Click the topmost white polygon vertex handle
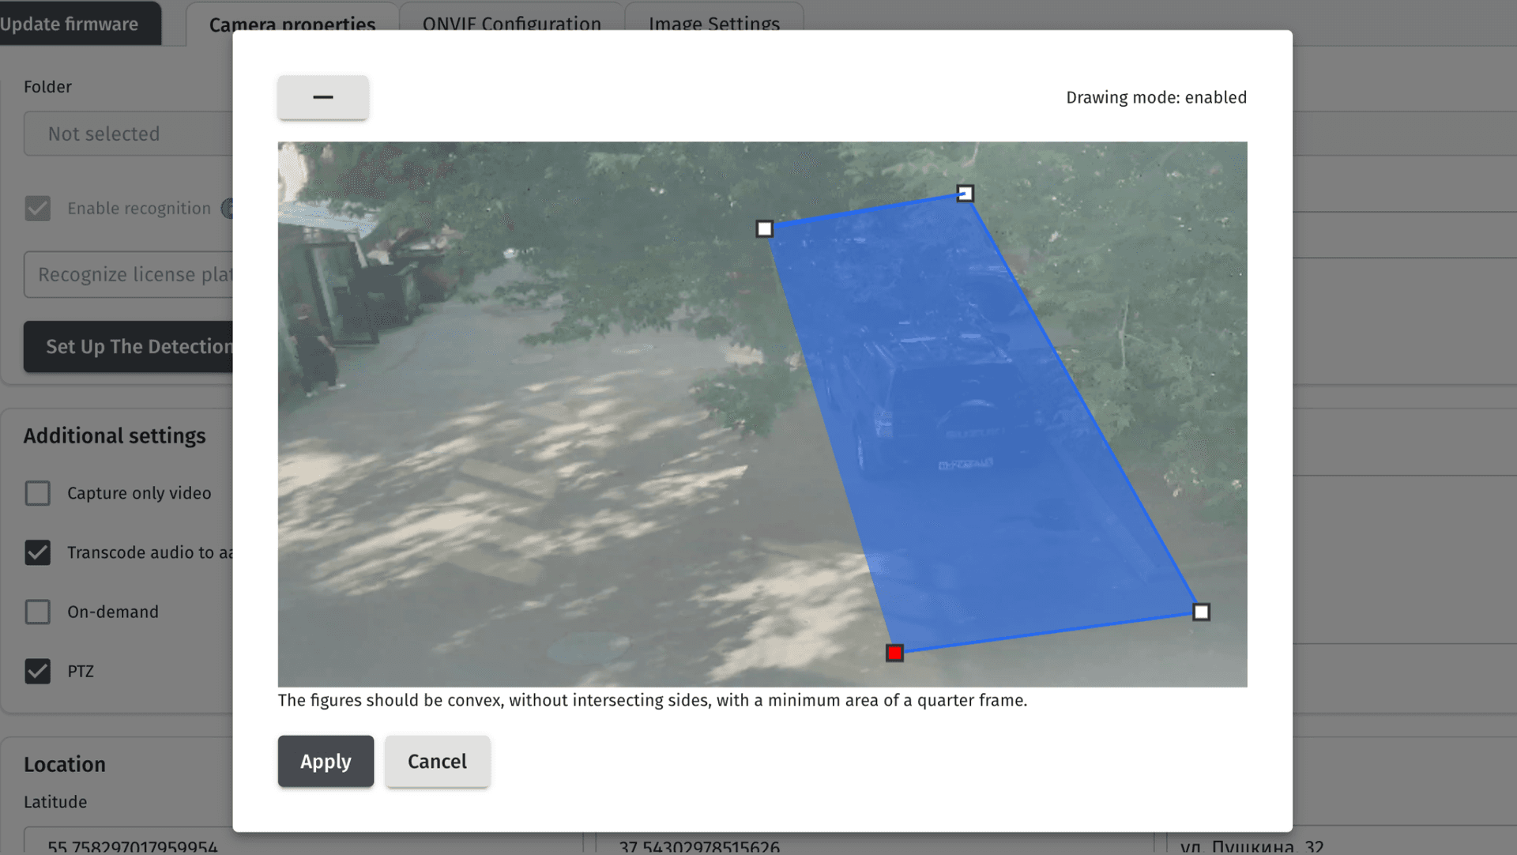The height and width of the screenshot is (855, 1517). (x=965, y=194)
